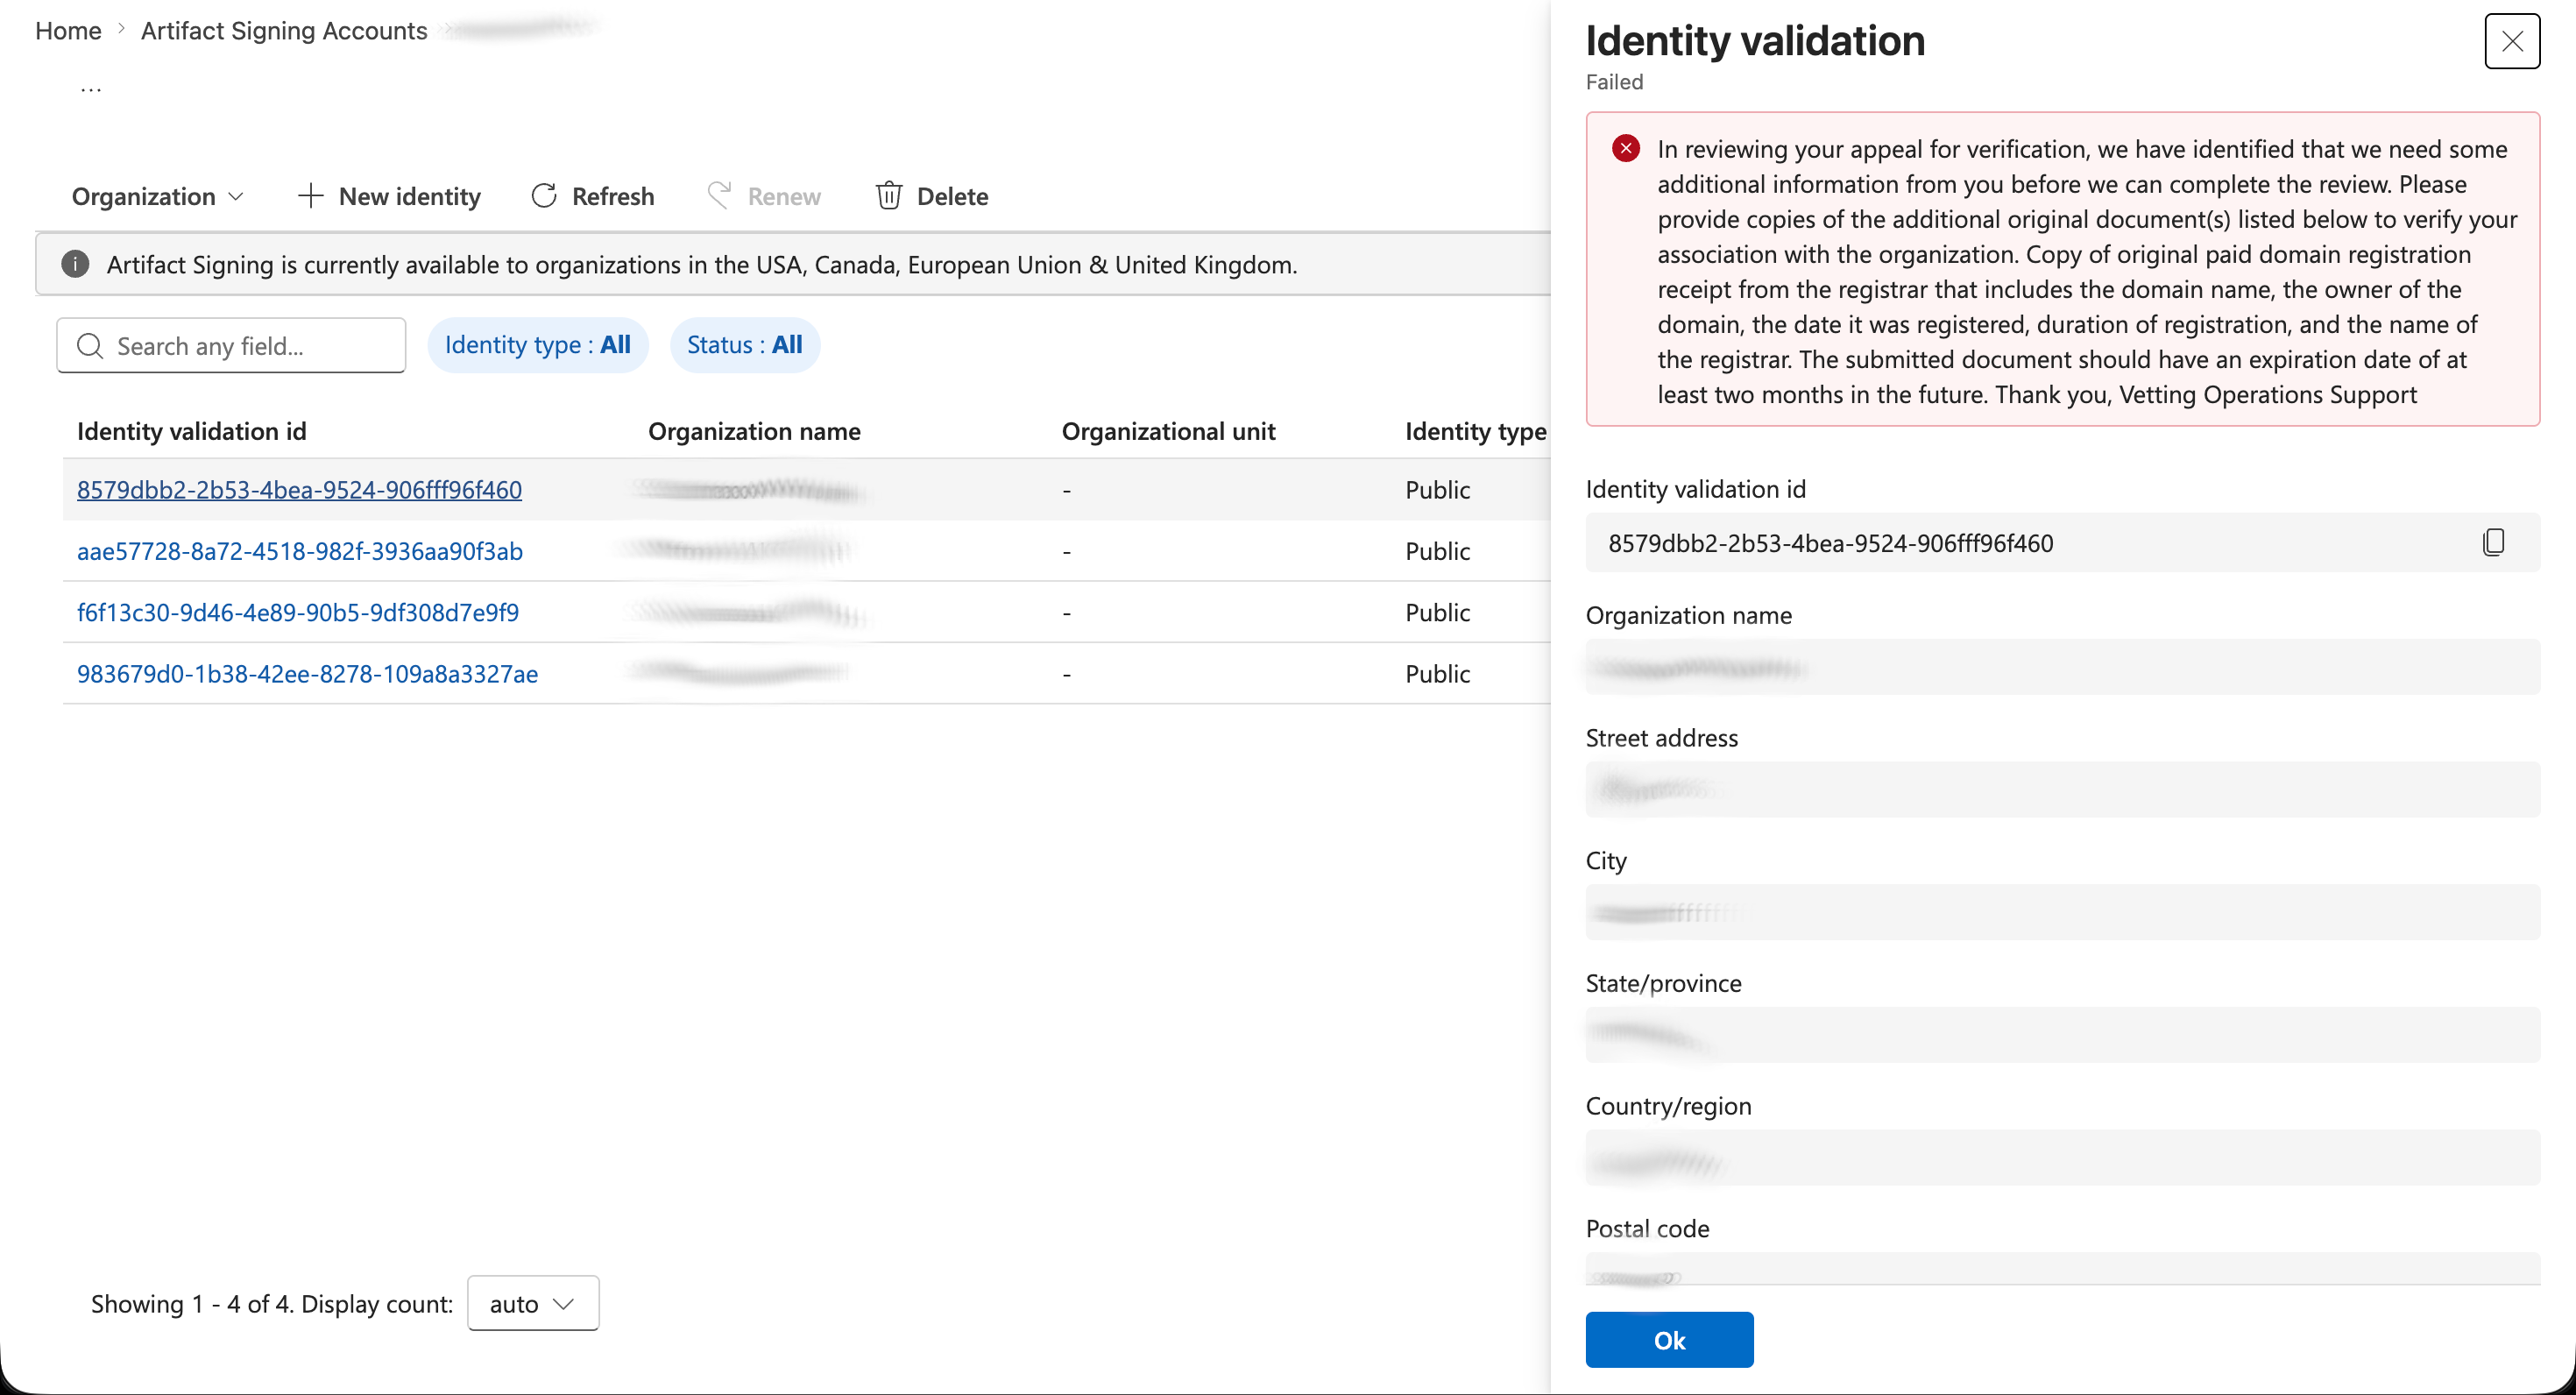Screen dimensions: 2576x1395
Task: Sort by Identity type column header
Action: pos(1475,431)
